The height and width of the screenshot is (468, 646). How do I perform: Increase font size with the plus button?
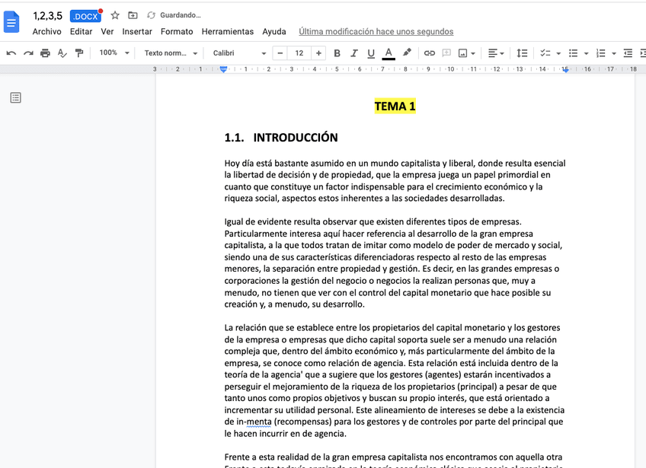pos(318,53)
